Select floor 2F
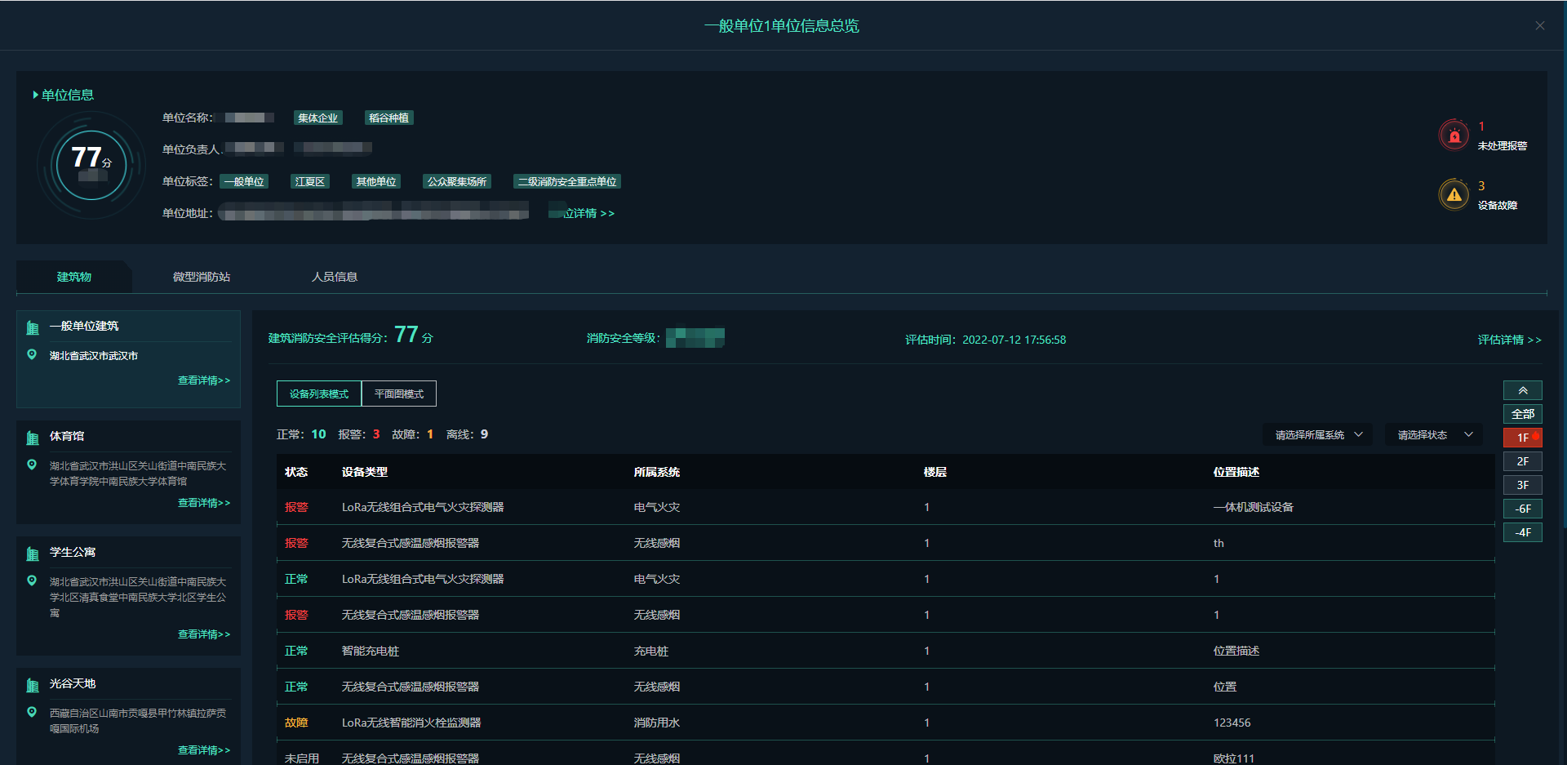 pyautogui.click(x=1523, y=461)
